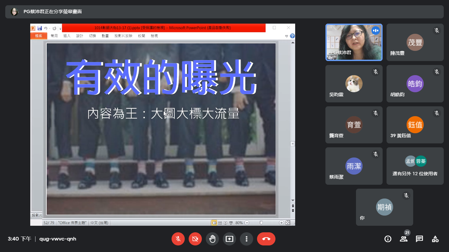Click the present screen button
Viewport: 449px width, 252px height.
point(229,239)
